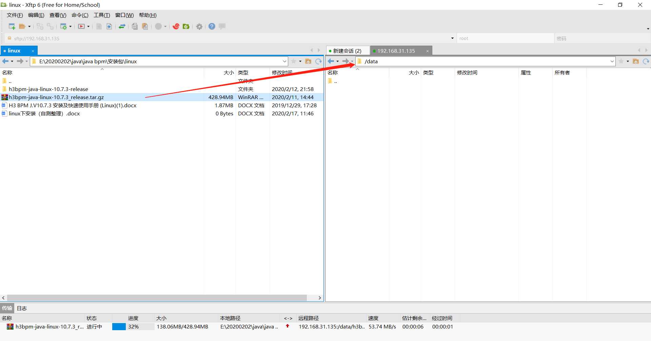Sort remote files by 修改时间 column
The height and width of the screenshot is (341, 651).
pos(487,72)
